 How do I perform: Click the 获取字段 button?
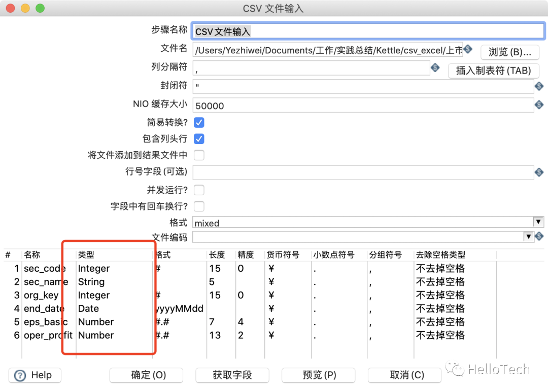[x=232, y=375]
